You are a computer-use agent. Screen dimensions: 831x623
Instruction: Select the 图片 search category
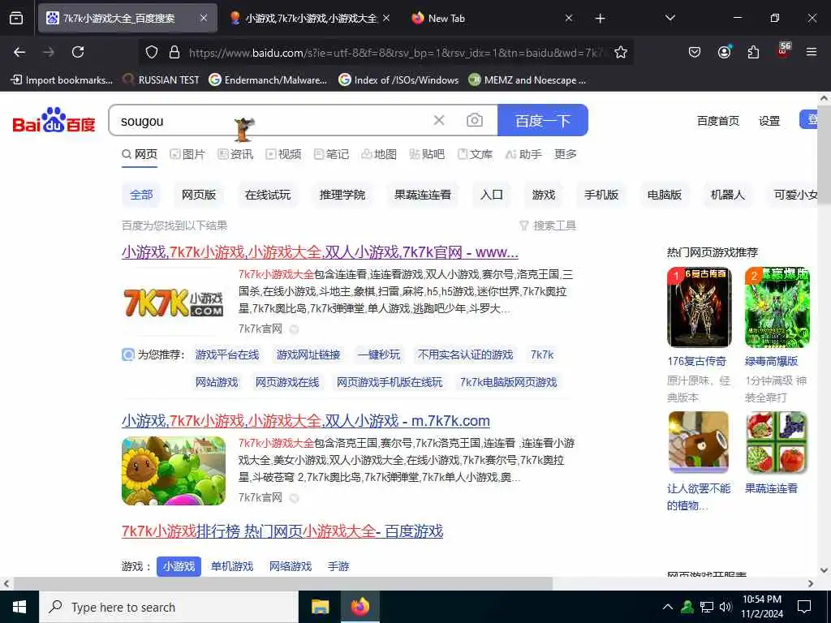coord(187,154)
